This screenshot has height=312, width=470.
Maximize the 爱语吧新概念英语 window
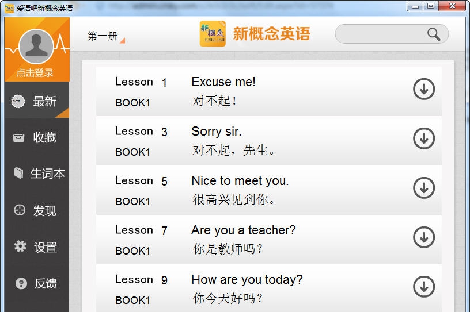[431, 6]
